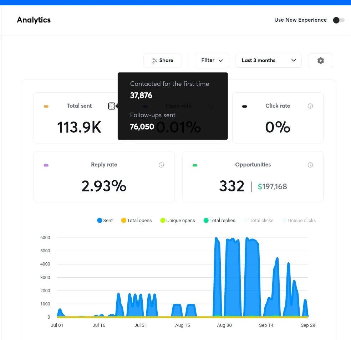351x340 pixels.
Task: Toggle Total replies legend series
Action: [x=219, y=220]
